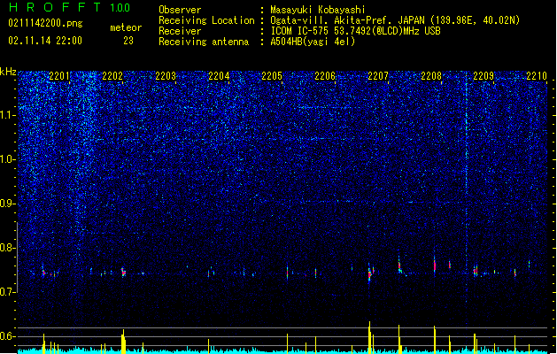Click the 0.8 frequency axis label
Viewport: 557px width, 354px height.
point(8,248)
